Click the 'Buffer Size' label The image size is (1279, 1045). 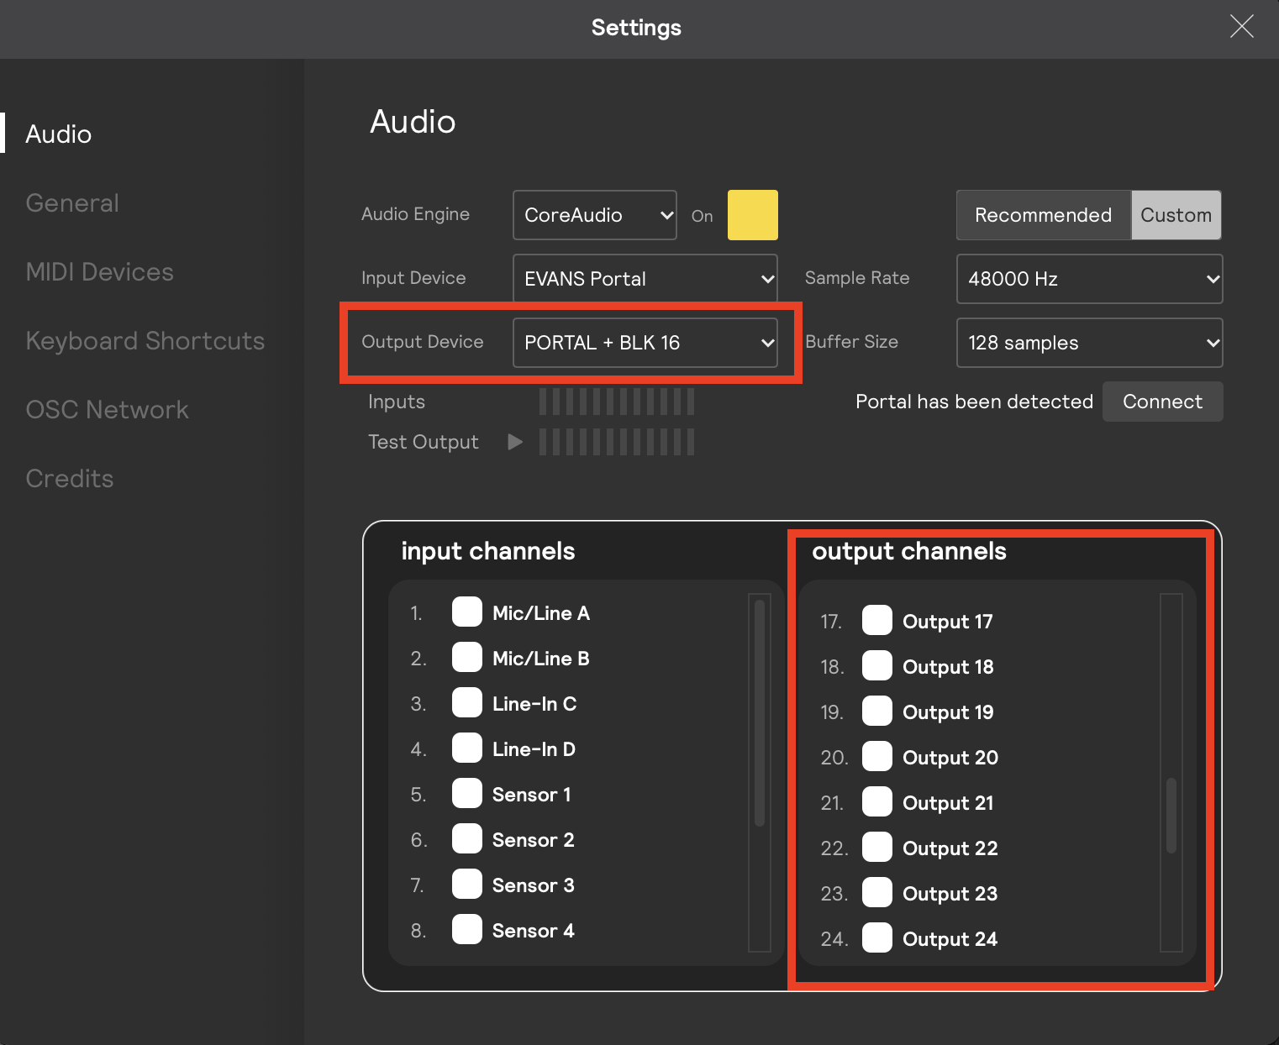coord(851,342)
